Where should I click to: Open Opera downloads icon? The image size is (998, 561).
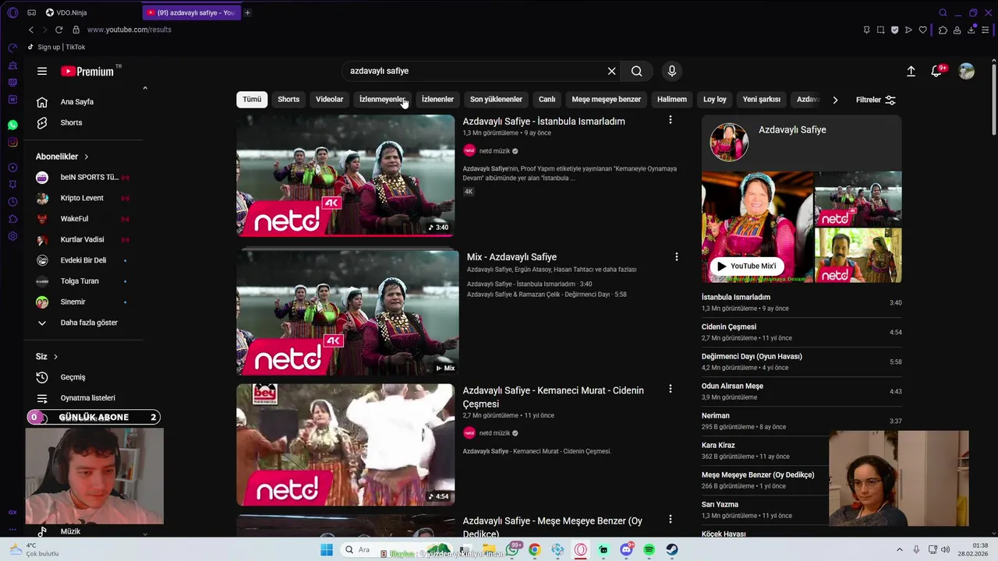(971, 30)
